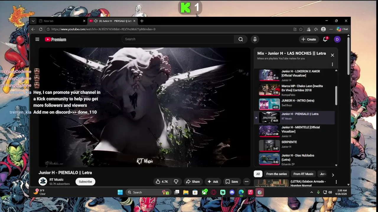Click the YouTube search magnifier button
This screenshot has height=212, width=378.
click(x=241, y=39)
